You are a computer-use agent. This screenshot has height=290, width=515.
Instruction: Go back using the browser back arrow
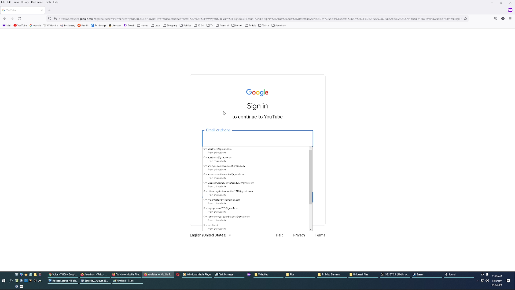pyautogui.click(x=5, y=19)
